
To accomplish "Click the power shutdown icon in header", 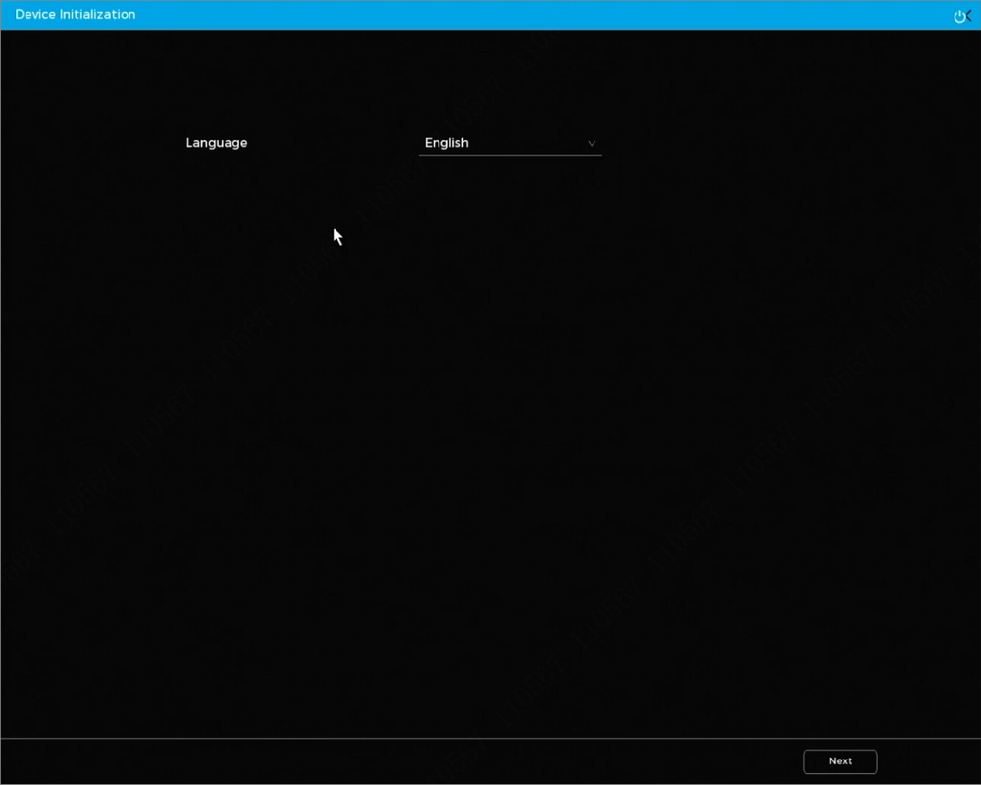I will click(960, 16).
